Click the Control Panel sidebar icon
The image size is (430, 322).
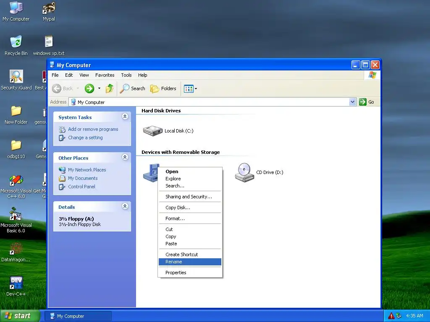pos(62,187)
